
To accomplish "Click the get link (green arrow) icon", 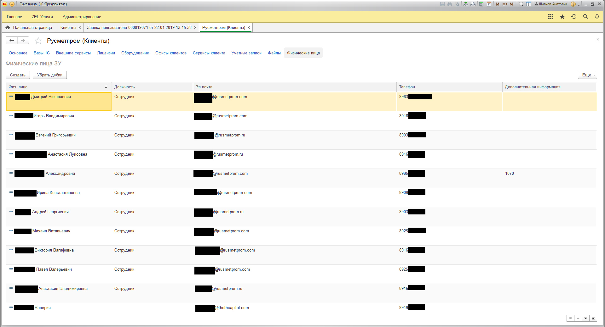I will [x=466, y=4].
